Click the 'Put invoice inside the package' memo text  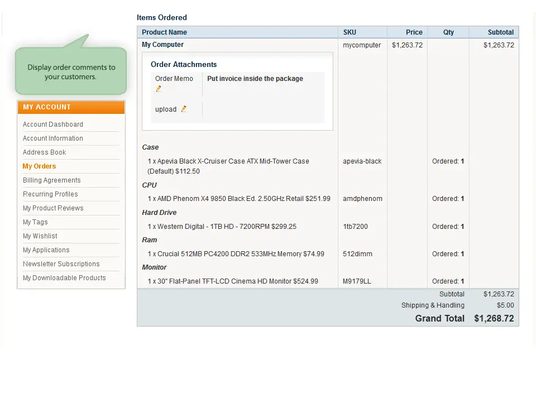click(255, 79)
